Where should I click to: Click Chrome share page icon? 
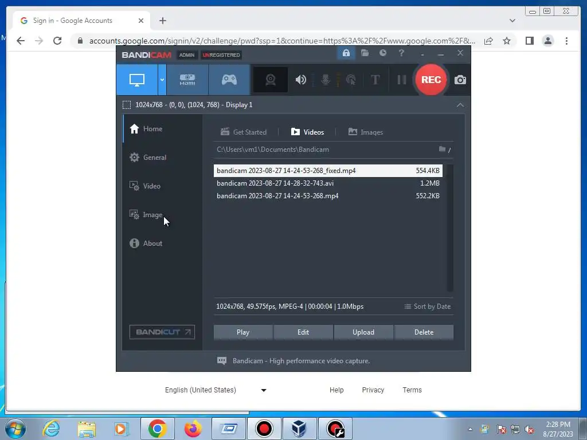tap(488, 41)
